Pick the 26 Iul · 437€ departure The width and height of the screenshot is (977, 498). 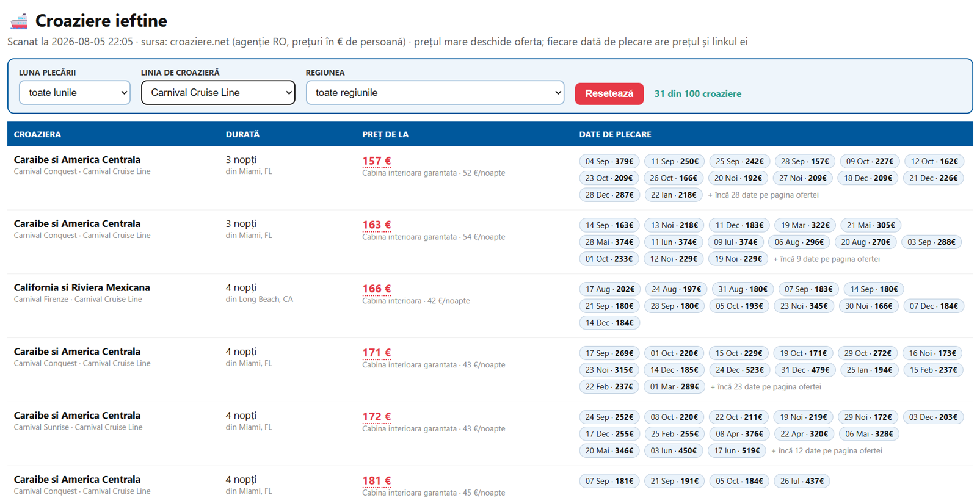tap(802, 482)
